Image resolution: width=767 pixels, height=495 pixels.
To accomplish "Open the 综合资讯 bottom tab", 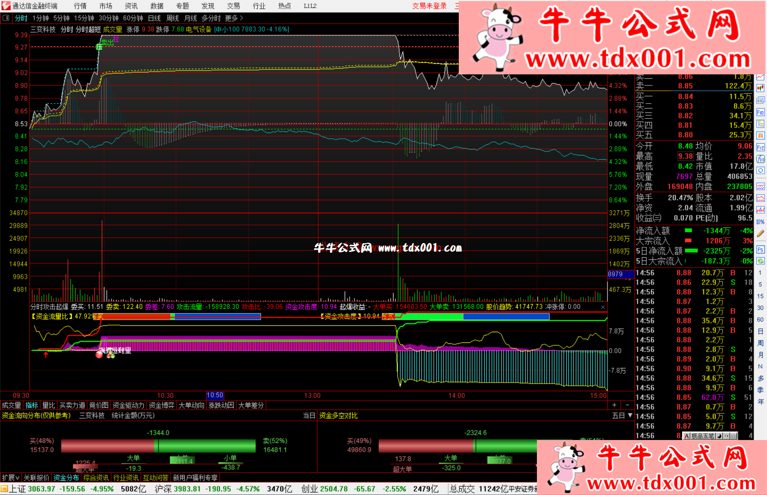I will tap(96, 478).
